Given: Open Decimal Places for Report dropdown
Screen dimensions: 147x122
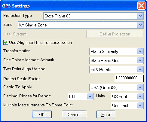Looking at the screenshot, I should point(90,96).
